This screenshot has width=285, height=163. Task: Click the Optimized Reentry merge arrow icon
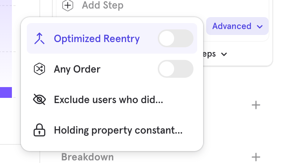coord(39,39)
